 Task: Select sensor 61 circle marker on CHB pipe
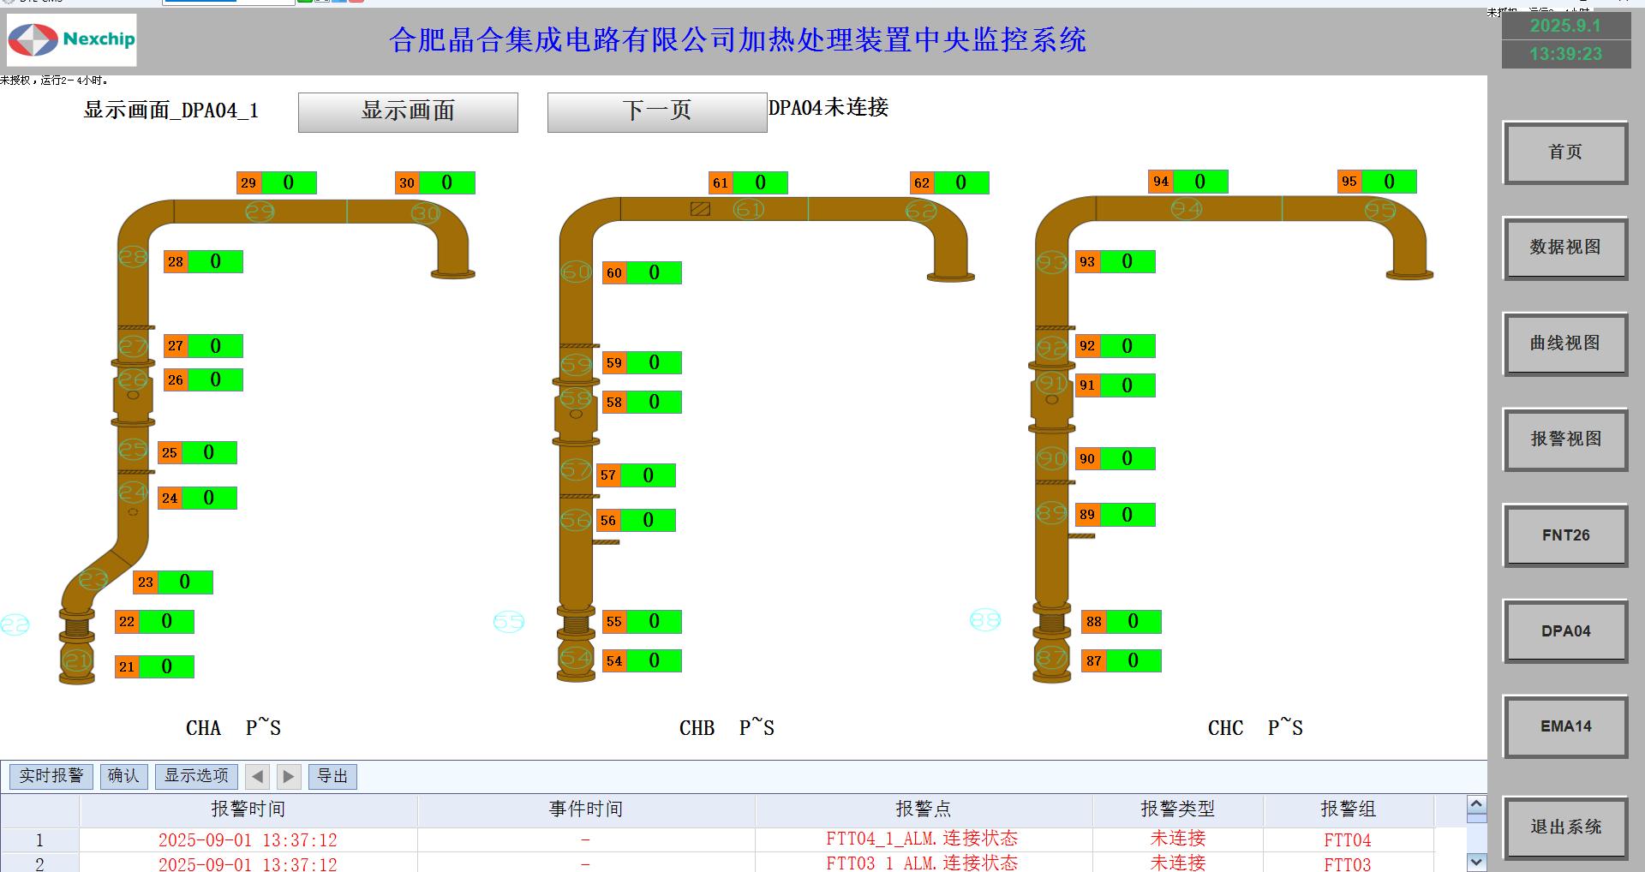(x=748, y=209)
